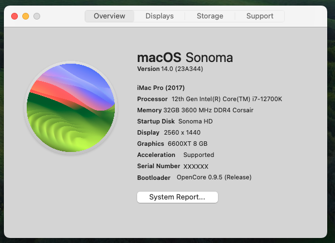Viewport: 335px width, 243px height.
Task: Open the Support tab
Action: tap(260, 16)
